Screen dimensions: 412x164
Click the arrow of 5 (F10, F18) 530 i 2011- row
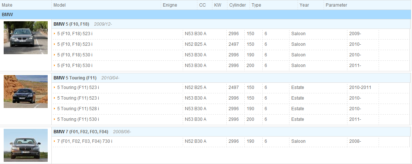(54, 66)
